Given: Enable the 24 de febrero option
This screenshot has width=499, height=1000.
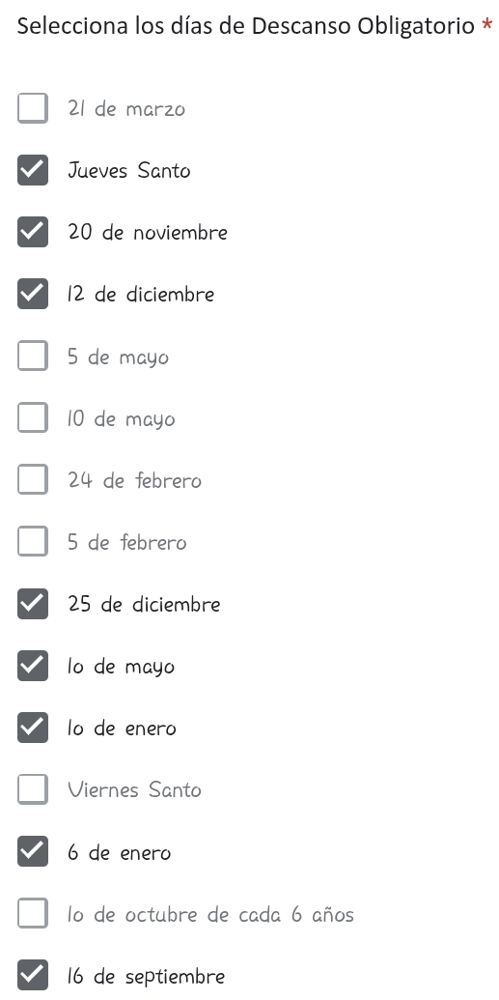Looking at the screenshot, I should click(33, 479).
